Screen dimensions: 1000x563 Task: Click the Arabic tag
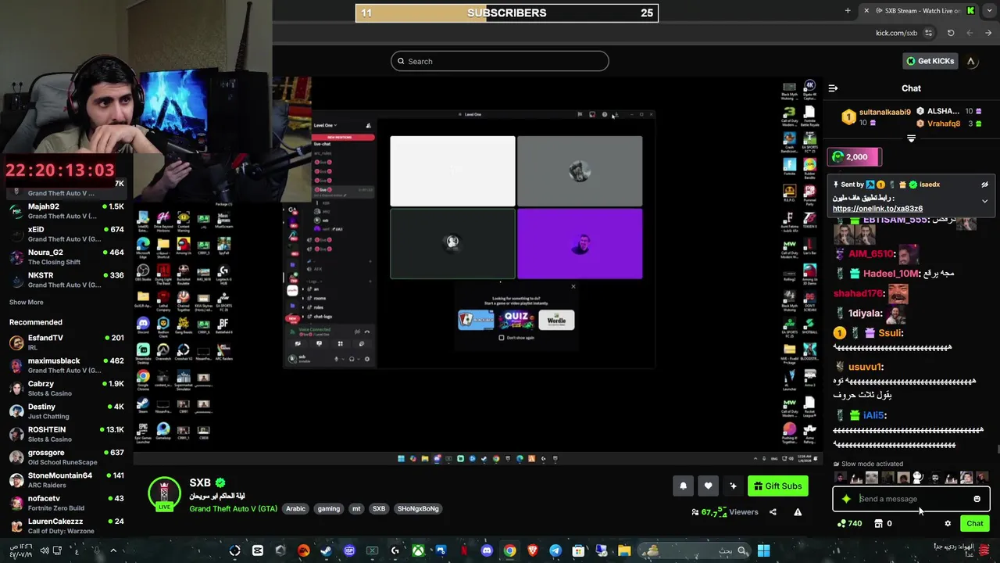point(295,509)
